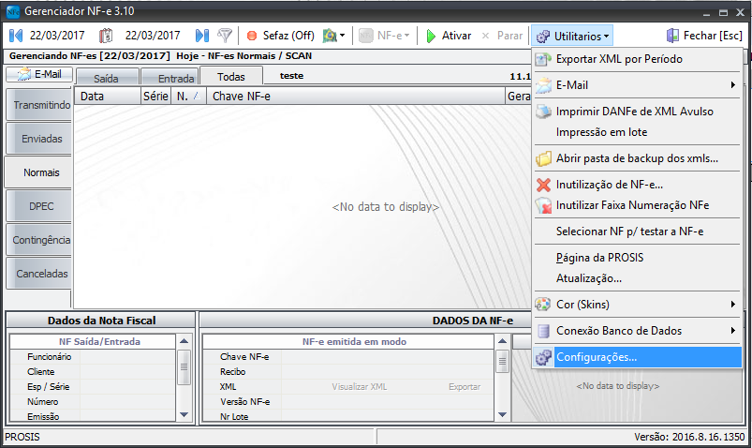The image size is (752, 448).
Task: Select the Transmitindo side tab
Action: point(39,105)
